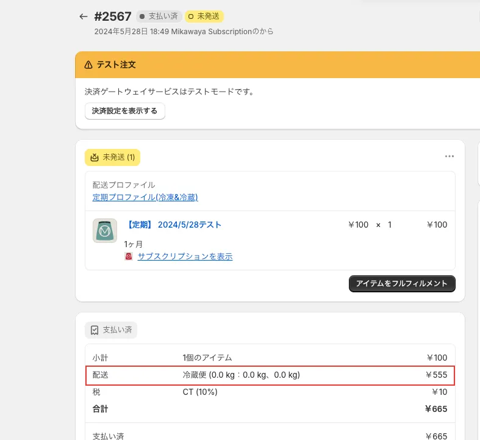Viewport: 480px width, 440px height.
Task: Open the 定期プロファイル(冷凍&冷蔵) link
Action: (x=145, y=197)
